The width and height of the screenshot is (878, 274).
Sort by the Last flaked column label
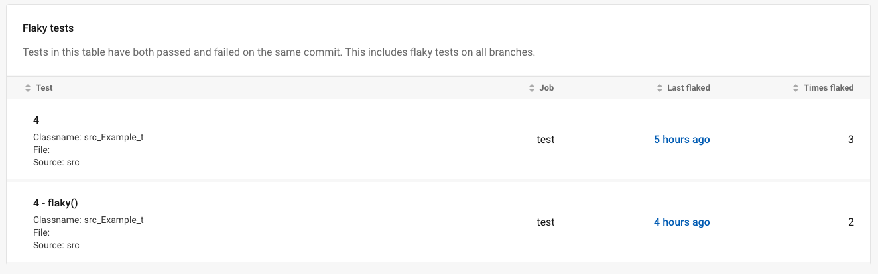point(688,88)
